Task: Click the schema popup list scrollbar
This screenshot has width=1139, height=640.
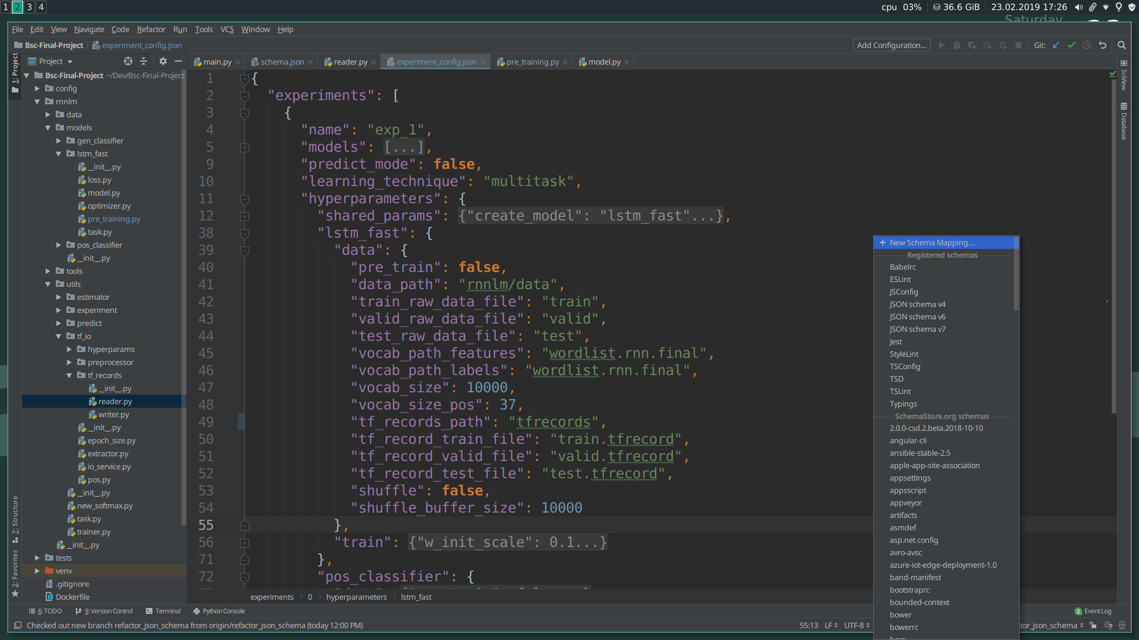Action: [1016, 274]
